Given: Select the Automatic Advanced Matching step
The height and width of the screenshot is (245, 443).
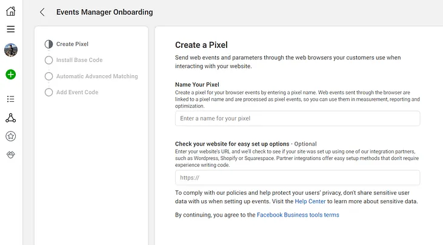Looking at the screenshot, I should click(96, 76).
